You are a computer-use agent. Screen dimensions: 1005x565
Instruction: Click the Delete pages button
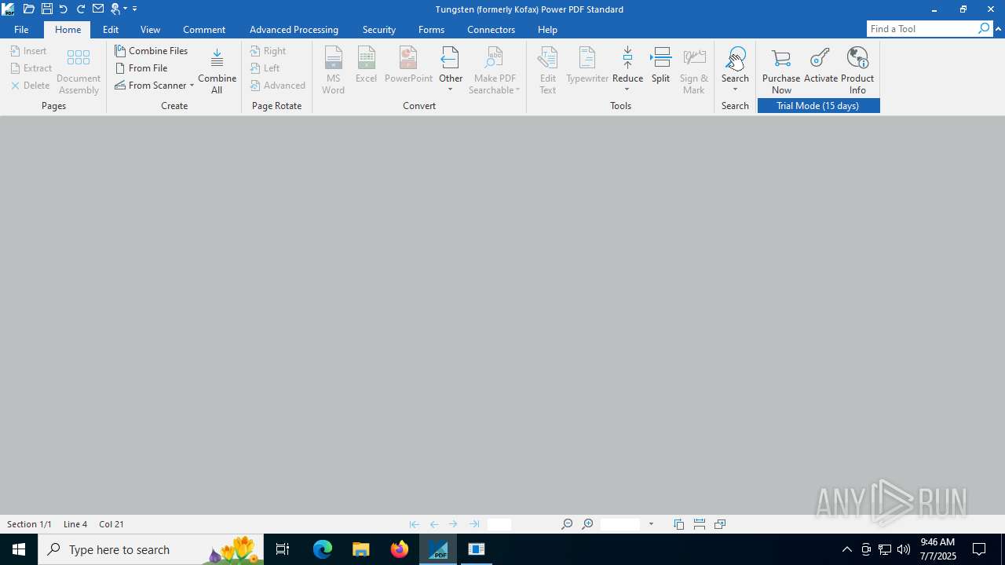pyautogui.click(x=31, y=86)
